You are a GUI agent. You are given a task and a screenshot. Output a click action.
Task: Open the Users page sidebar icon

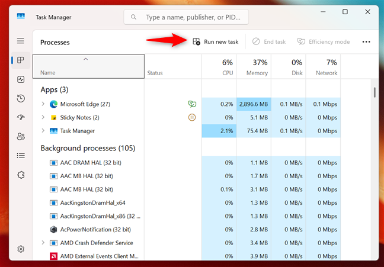[21, 136]
